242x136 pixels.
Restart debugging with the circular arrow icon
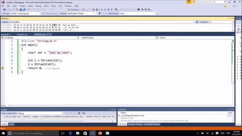click(97, 9)
